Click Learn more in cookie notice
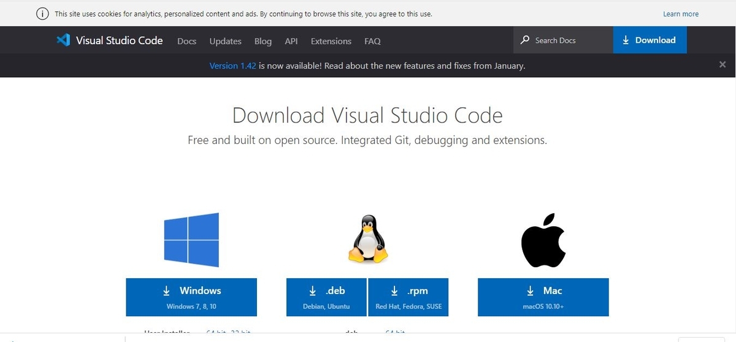The image size is (736, 342). [x=681, y=14]
